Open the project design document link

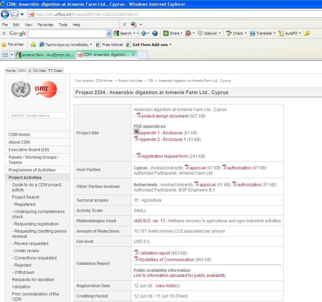(x=165, y=116)
